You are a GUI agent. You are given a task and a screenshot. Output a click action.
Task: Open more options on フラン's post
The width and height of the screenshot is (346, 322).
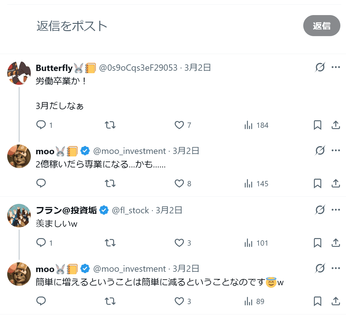tap(336, 210)
